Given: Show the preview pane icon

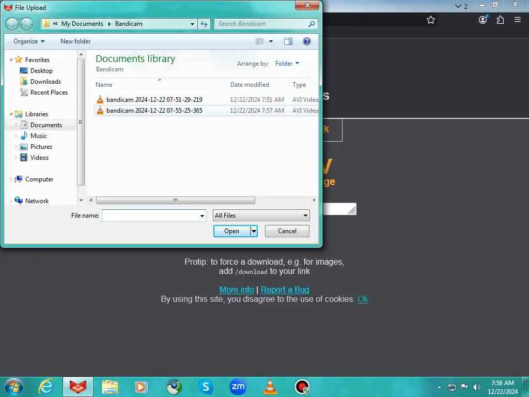Looking at the screenshot, I should click(288, 41).
